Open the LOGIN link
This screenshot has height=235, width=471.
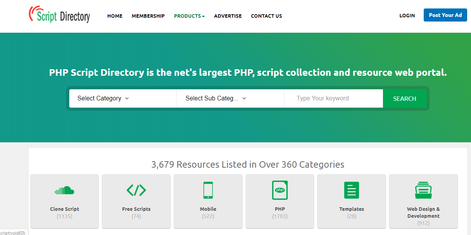click(407, 16)
